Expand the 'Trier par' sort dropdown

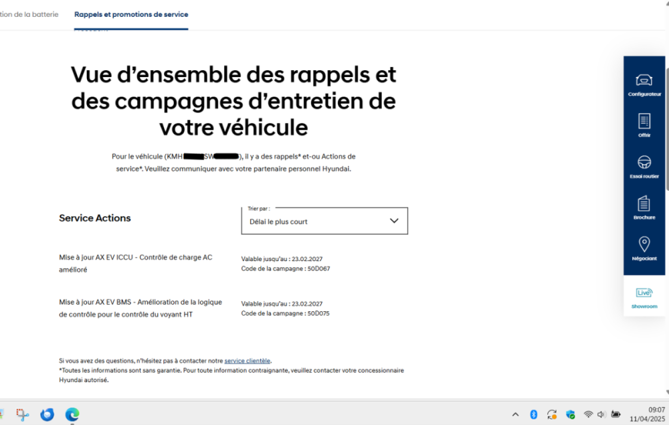(x=324, y=222)
